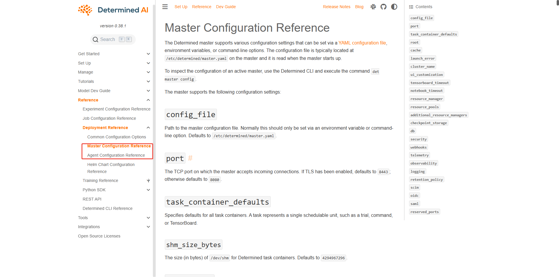The width and height of the screenshot is (559, 277).
Task: Toggle the sidebar hamburger menu
Action: pos(165,7)
